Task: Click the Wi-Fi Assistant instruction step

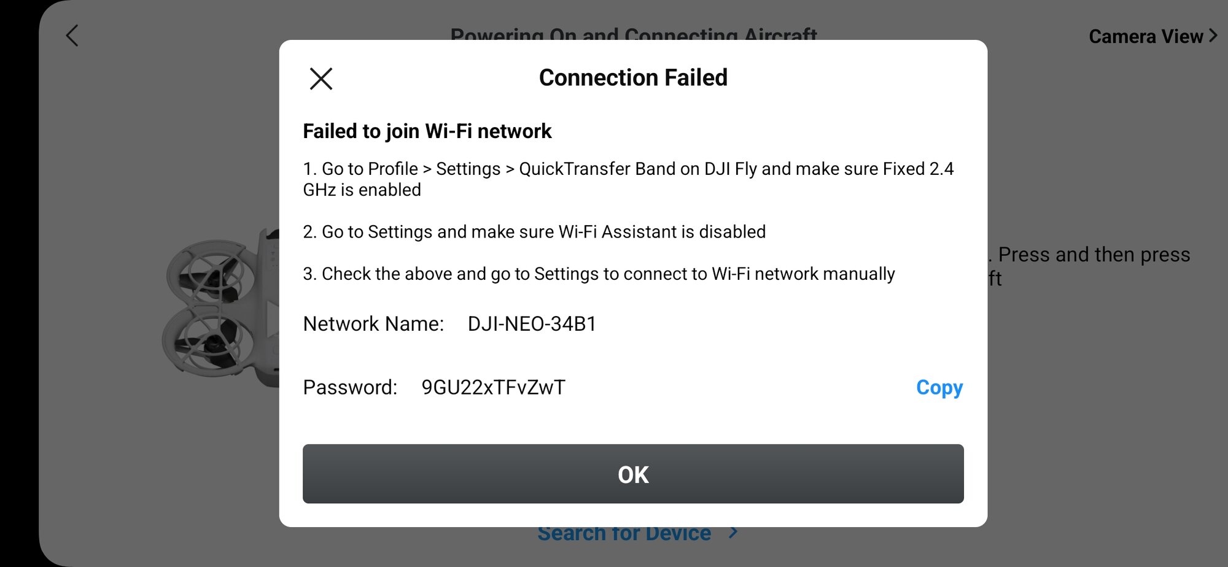Action: (x=534, y=232)
